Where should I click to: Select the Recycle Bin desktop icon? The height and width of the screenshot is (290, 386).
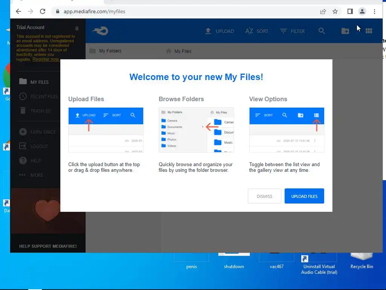[x=361, y=261]
